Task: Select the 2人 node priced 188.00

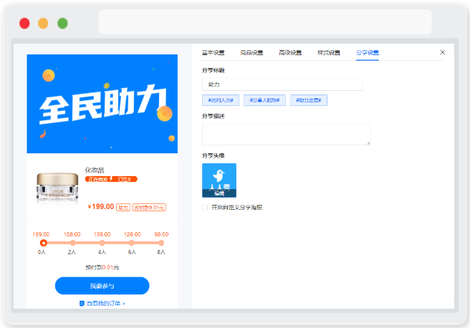Action: pos(72,243)
